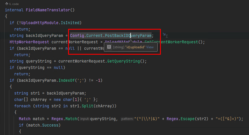Click the HttpWorkerRequest type name
Viewport: 249px width, 135px height.
(x=29, y=42)
